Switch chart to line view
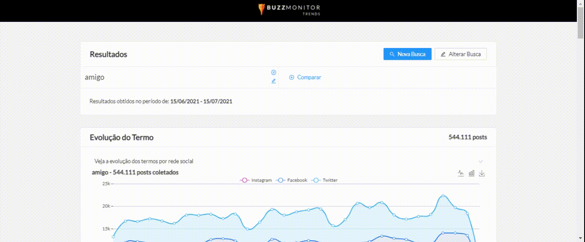 pos(461,173)
